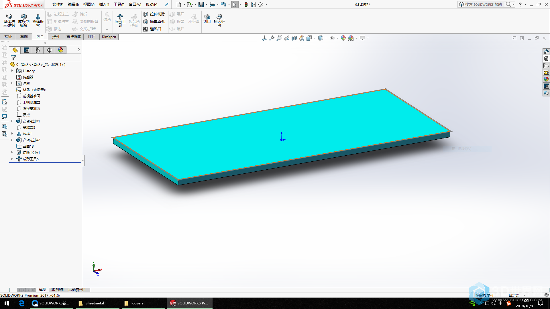Viewport: 550px width, 309px height.
Task: Expand the 放样1 feature node
Action: (12, 134)
